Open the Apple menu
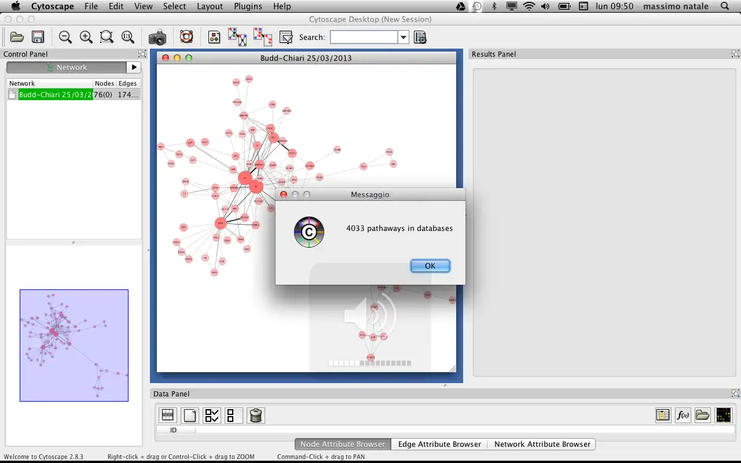Screen dimensions: 741x463 [x=16, y=6]
